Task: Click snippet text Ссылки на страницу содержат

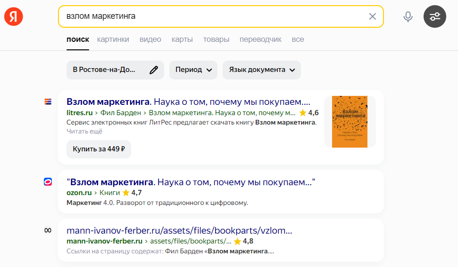Action: pos(115,251)
